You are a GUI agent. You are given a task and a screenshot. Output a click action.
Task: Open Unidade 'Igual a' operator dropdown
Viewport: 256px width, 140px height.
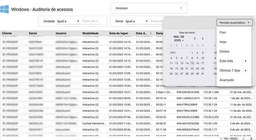tap(68, 21)
